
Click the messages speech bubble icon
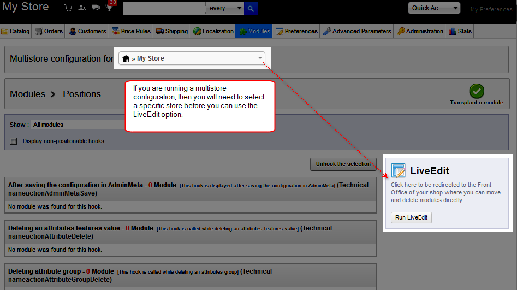[x=96, y=8]
